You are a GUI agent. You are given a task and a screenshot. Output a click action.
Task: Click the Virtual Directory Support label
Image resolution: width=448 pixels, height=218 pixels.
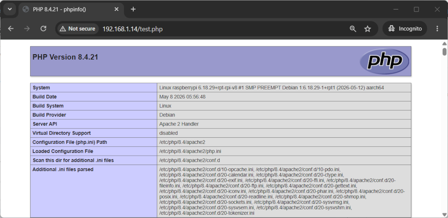coord(61,133)
